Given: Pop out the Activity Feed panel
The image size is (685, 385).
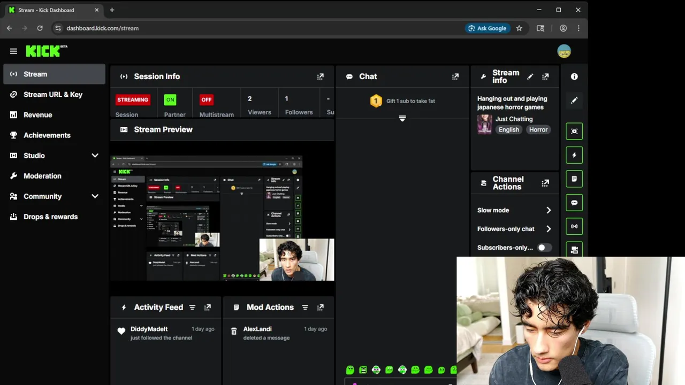Looking at the screenshot, I should pos(208,307).
